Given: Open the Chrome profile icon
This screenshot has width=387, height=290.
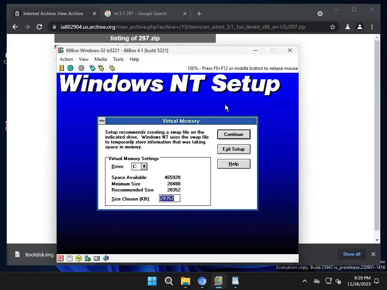Looking at the screenshot, I should click(360, 27).
